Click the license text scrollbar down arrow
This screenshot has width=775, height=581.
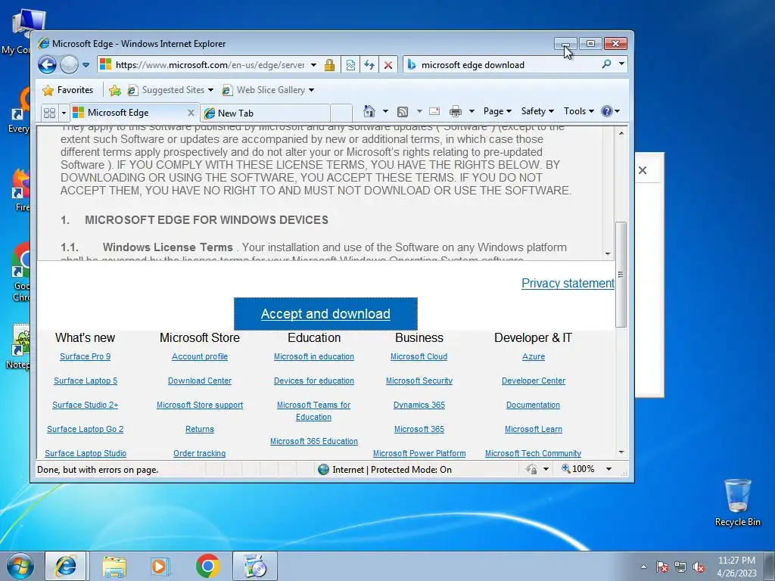608,254
